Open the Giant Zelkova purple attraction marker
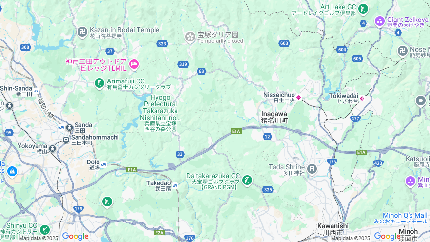Image resolution: width=430 pixels, height=242 pixels. [380, 21]
